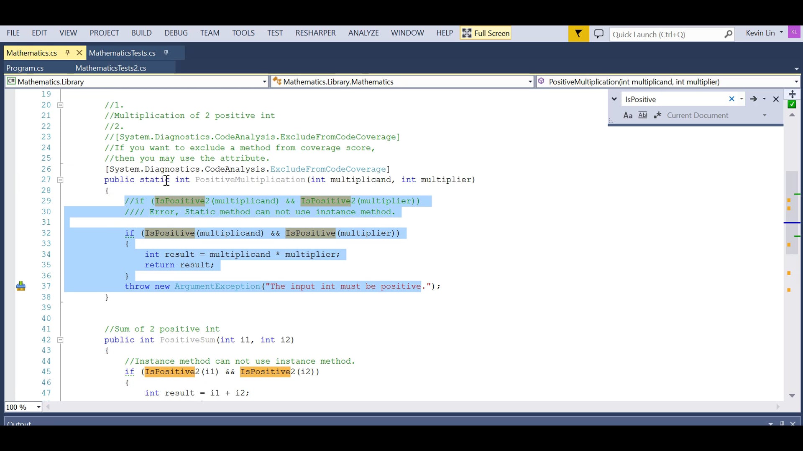Click the Full Screen button

pos(486,33)
